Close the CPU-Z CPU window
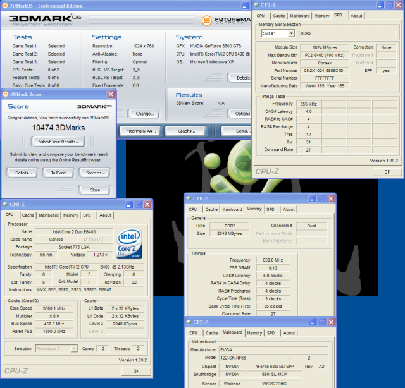 147,205
